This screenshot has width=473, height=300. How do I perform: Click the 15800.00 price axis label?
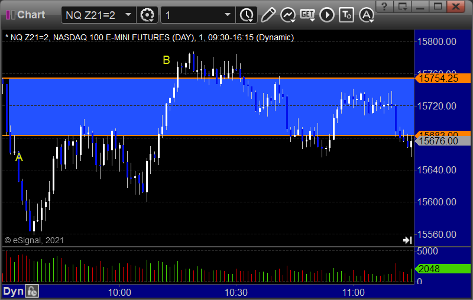(x=436, y=41)
